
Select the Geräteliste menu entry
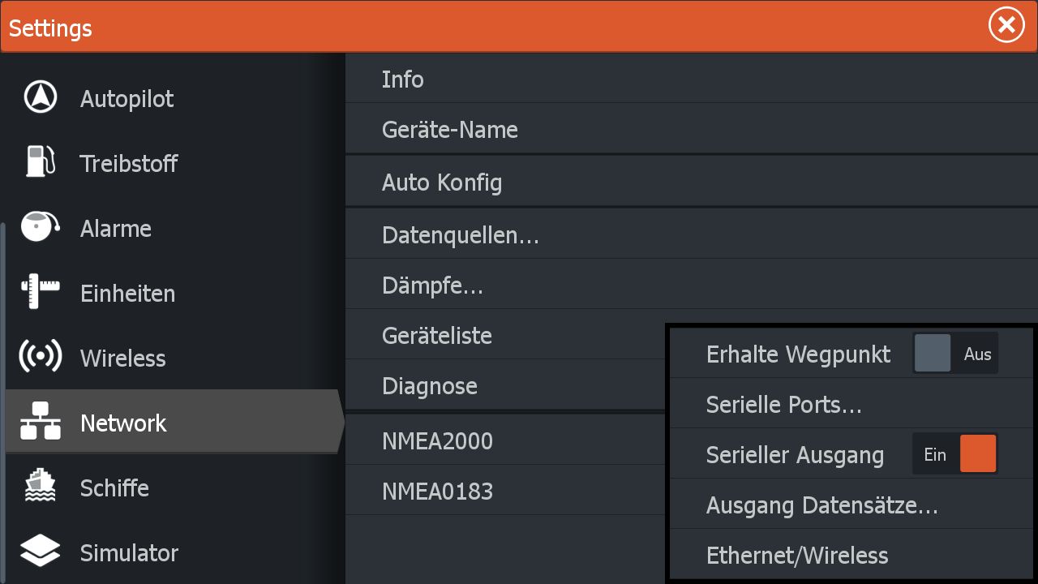(x=436, y=335)
